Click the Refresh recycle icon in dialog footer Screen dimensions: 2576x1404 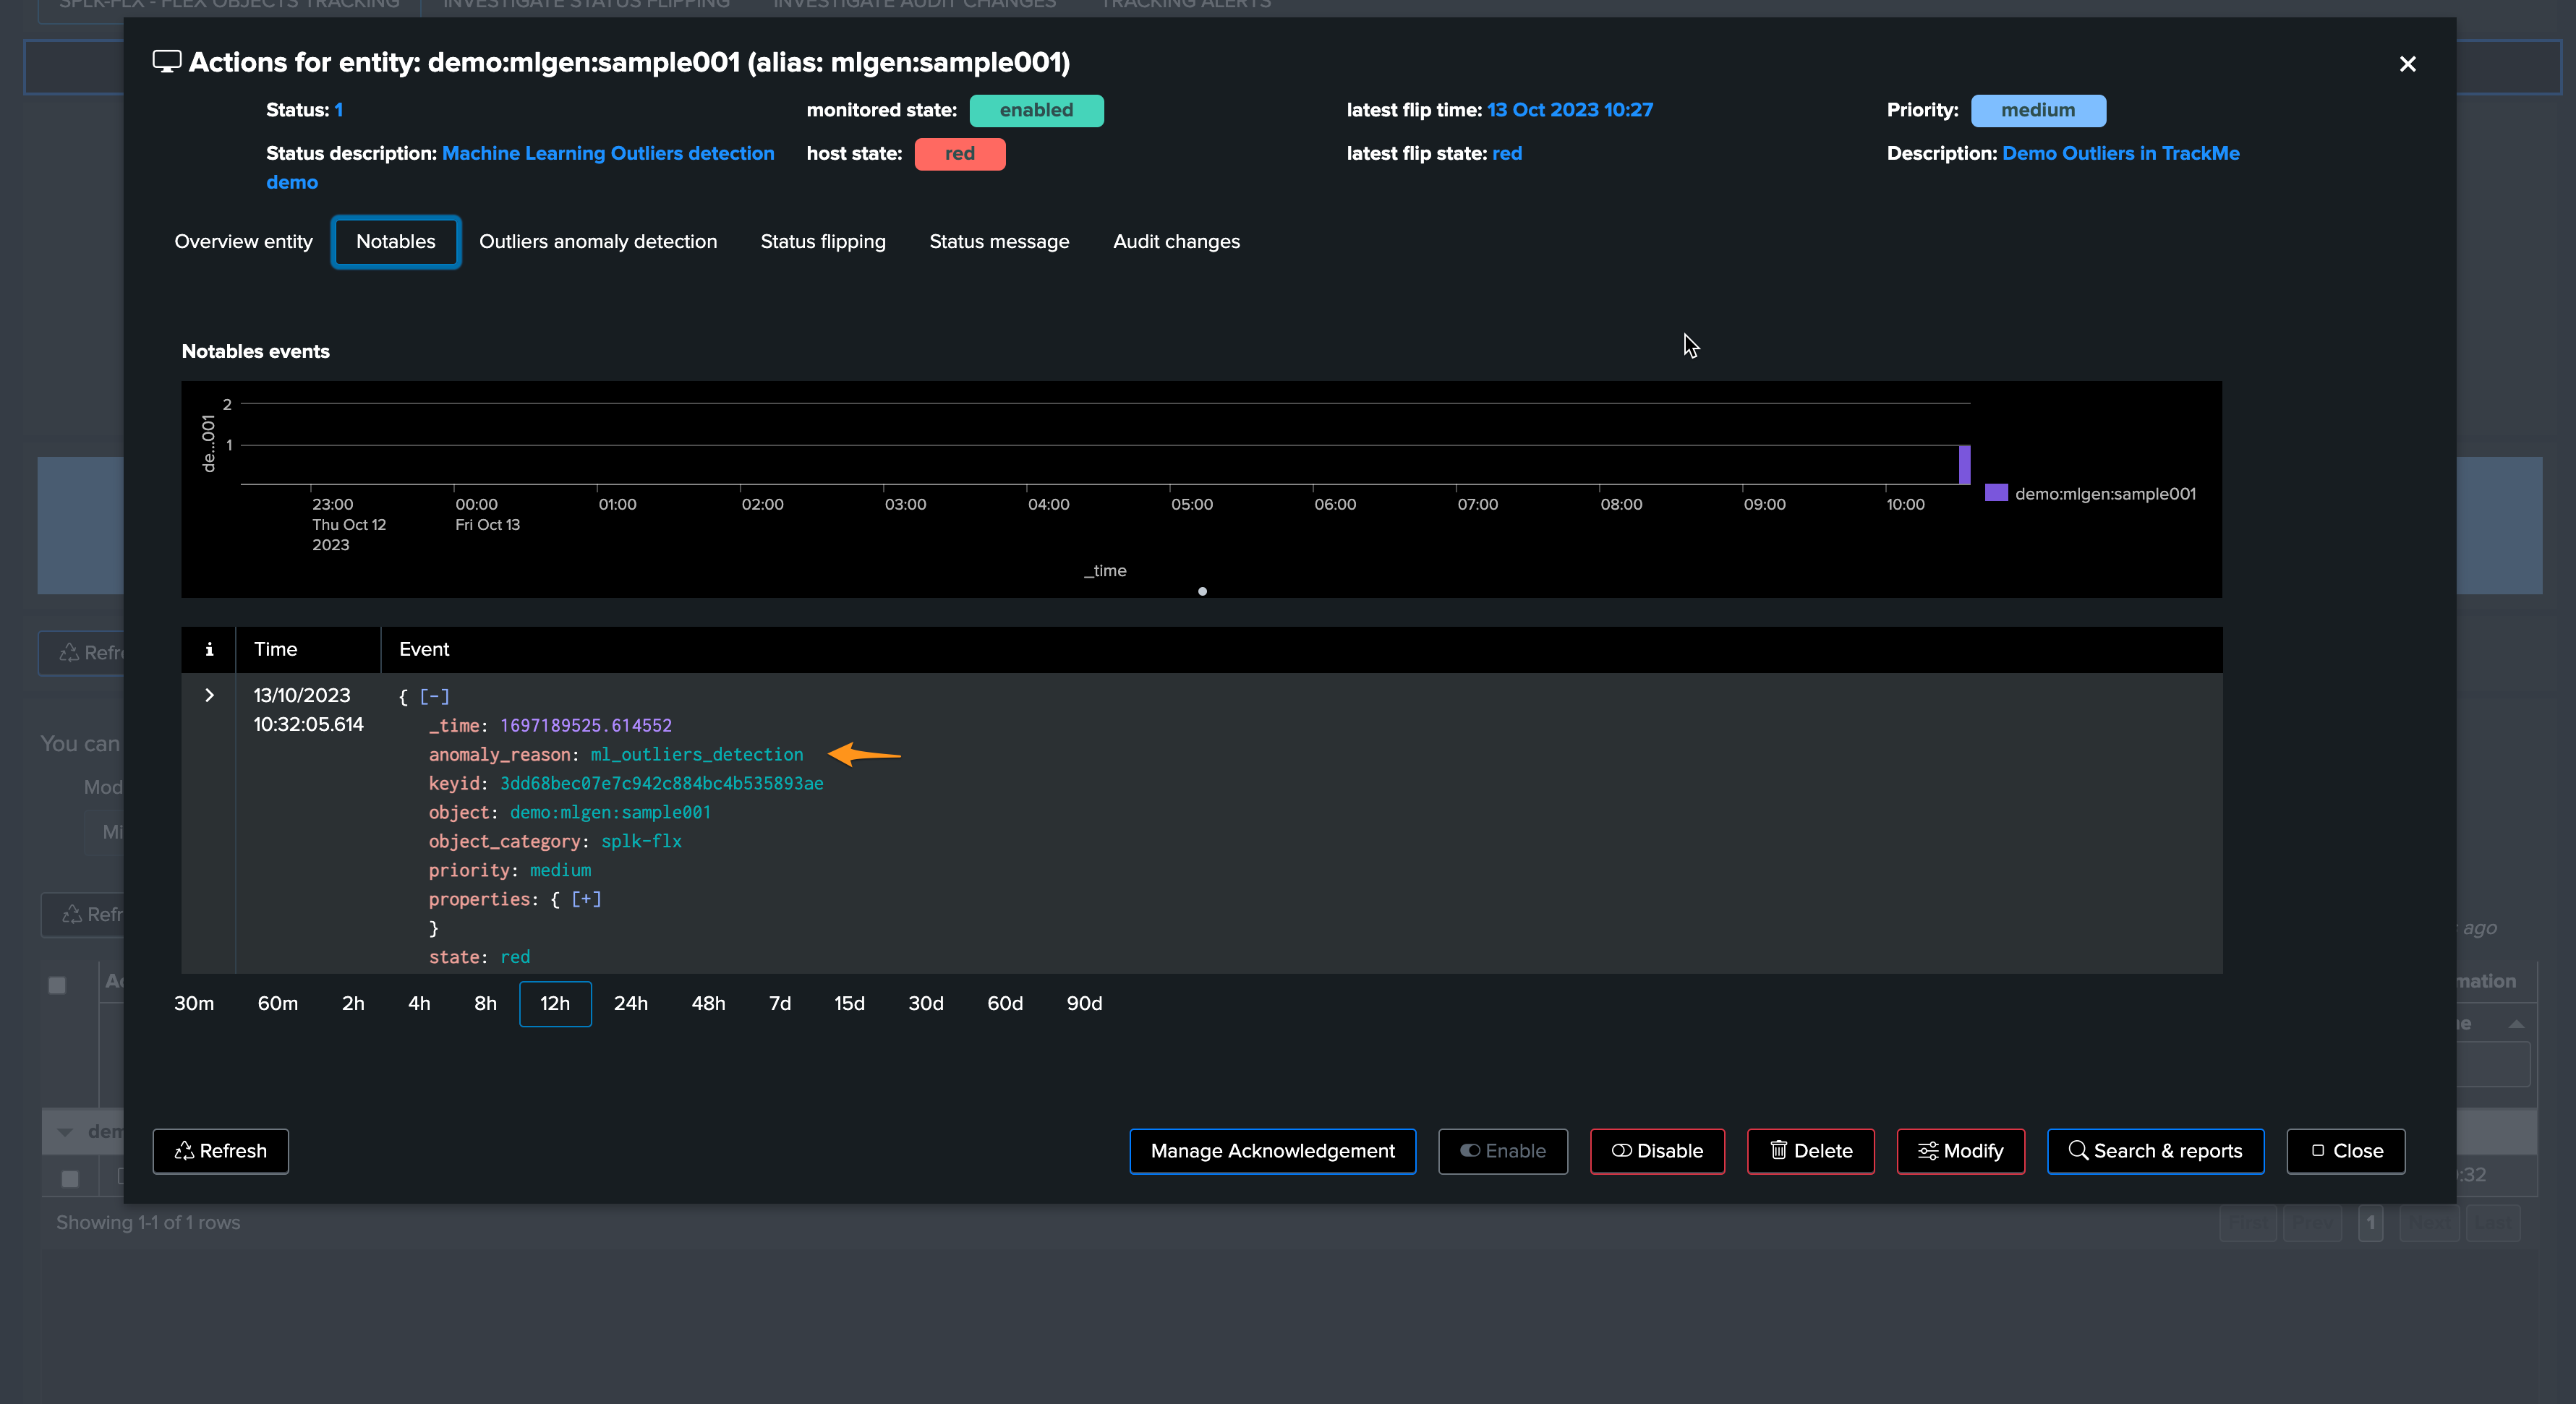(184, 1151)
